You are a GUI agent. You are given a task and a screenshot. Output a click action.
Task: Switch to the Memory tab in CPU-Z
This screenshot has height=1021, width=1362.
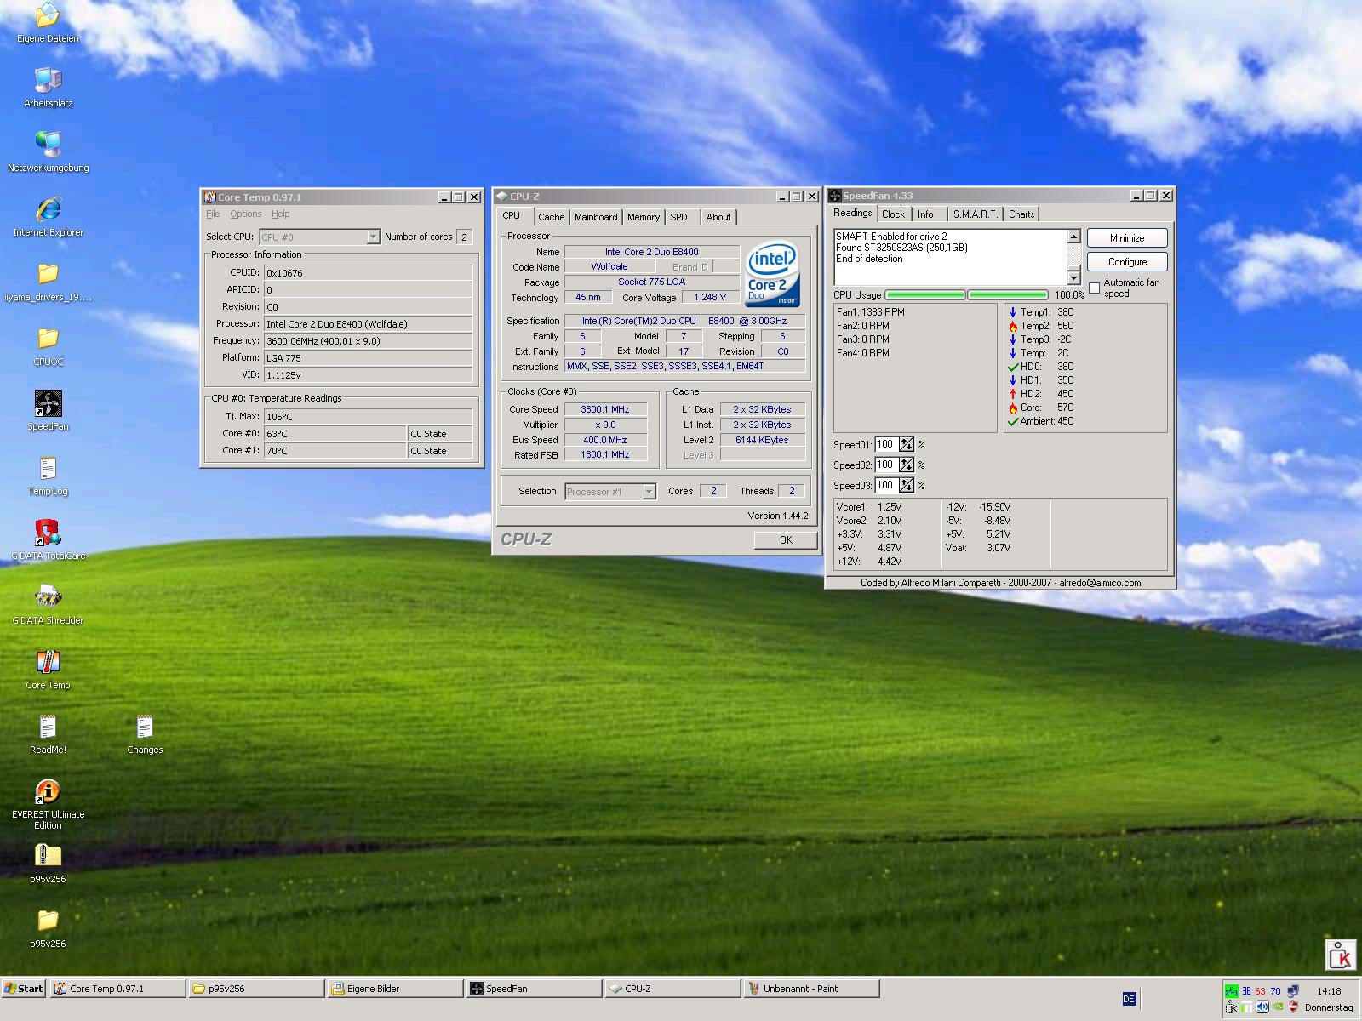(644, 217)
